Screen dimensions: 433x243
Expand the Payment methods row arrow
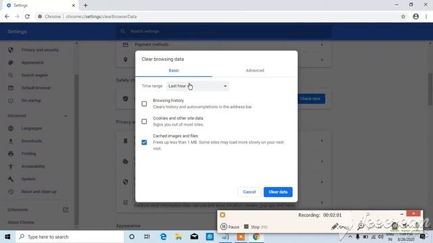point(322,45)
